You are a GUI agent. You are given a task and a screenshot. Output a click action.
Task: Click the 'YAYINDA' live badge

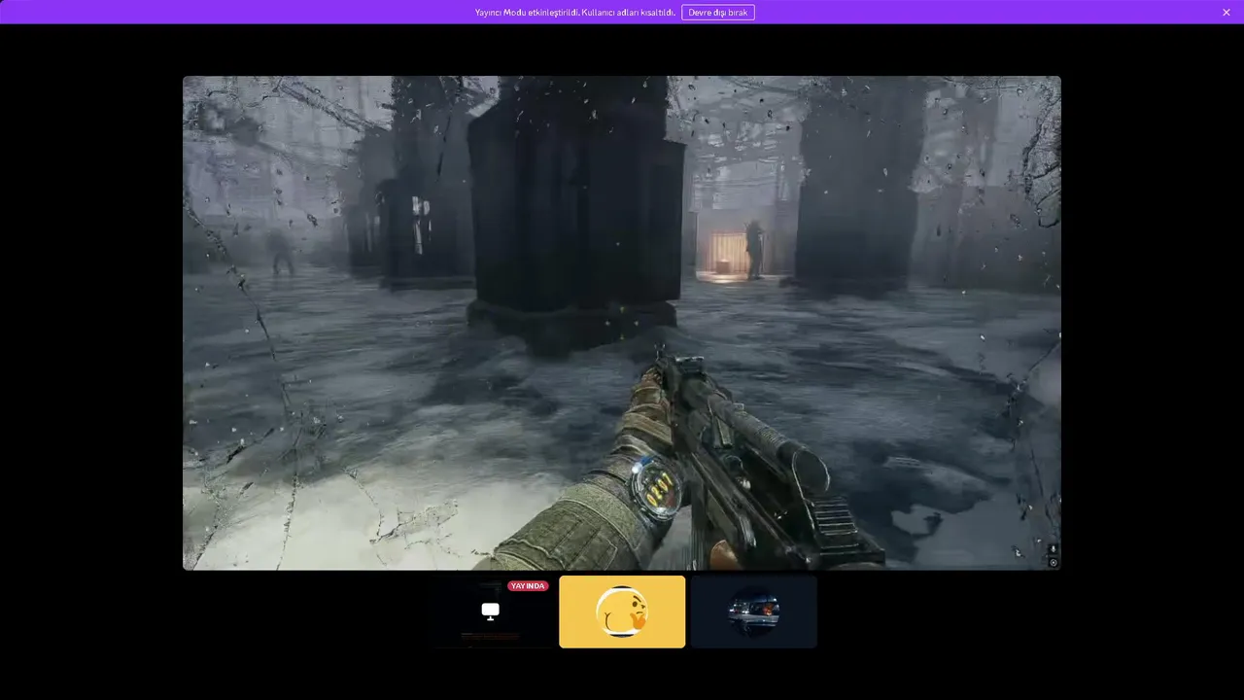point(528,586)
